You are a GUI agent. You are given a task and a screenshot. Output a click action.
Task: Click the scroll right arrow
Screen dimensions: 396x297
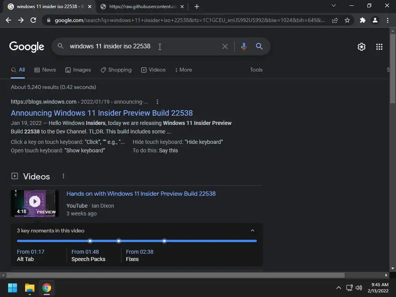click(386, 275)
